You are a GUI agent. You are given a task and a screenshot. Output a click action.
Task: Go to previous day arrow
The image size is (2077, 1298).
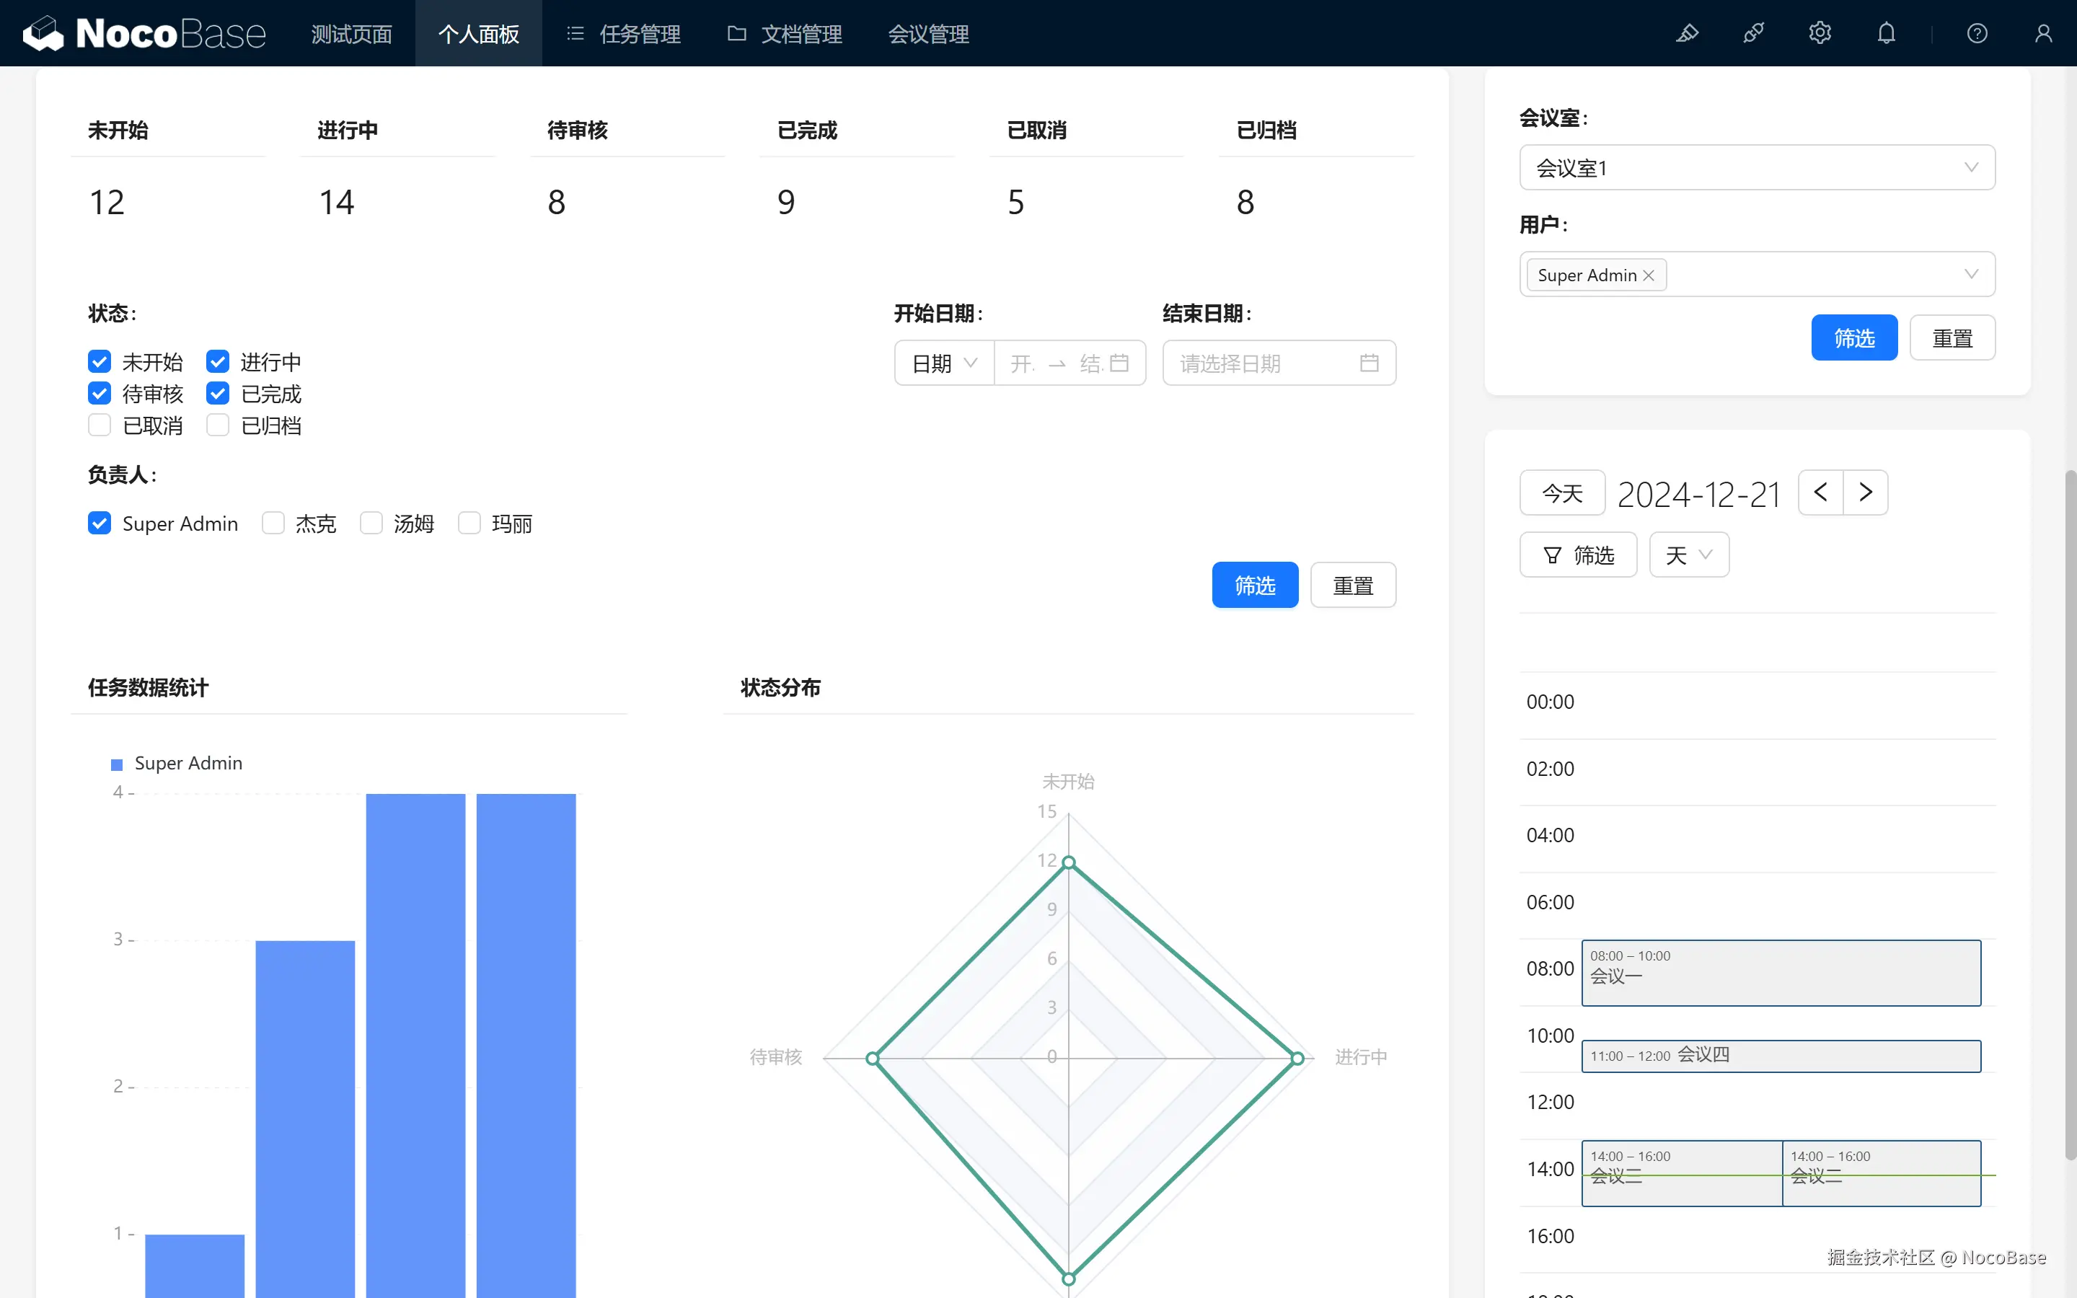pos(1820,493)
